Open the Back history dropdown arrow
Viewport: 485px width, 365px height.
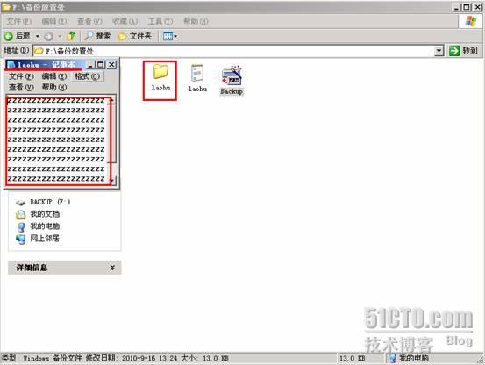click(38, 37)
